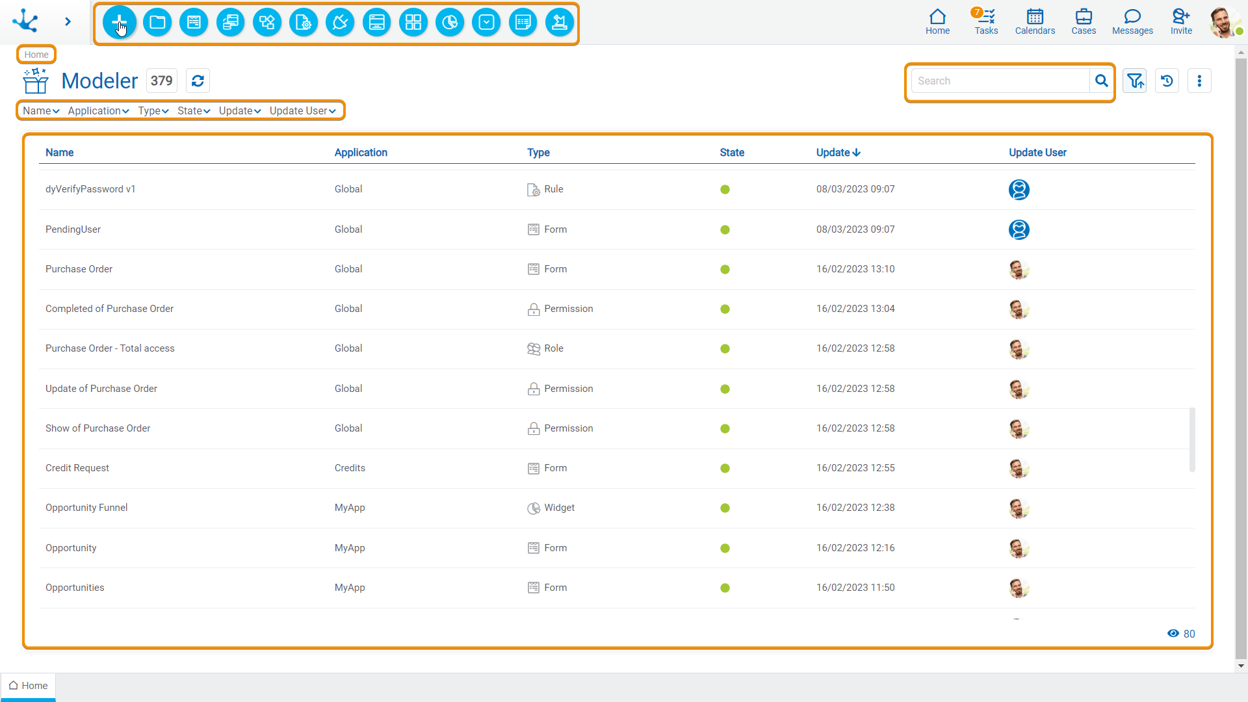1248x702 pixels.
Task: Click the New item creation button
Action: (x=119, y=22)
